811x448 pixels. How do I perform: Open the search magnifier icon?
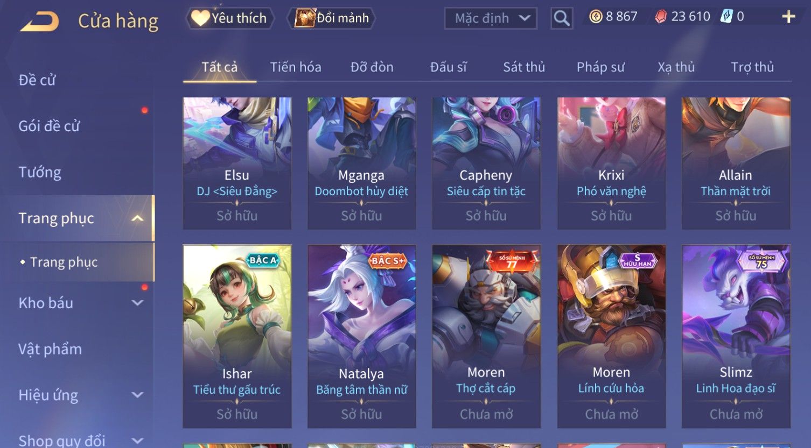(x=562, y=18)
